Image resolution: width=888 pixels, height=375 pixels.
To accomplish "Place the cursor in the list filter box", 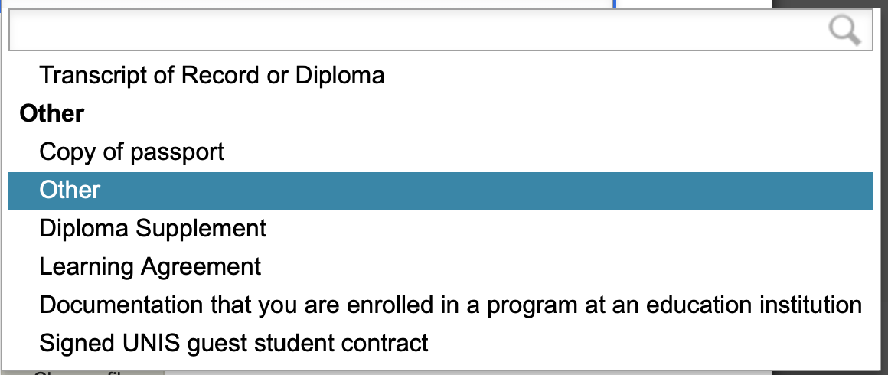I will pos(441,31).
